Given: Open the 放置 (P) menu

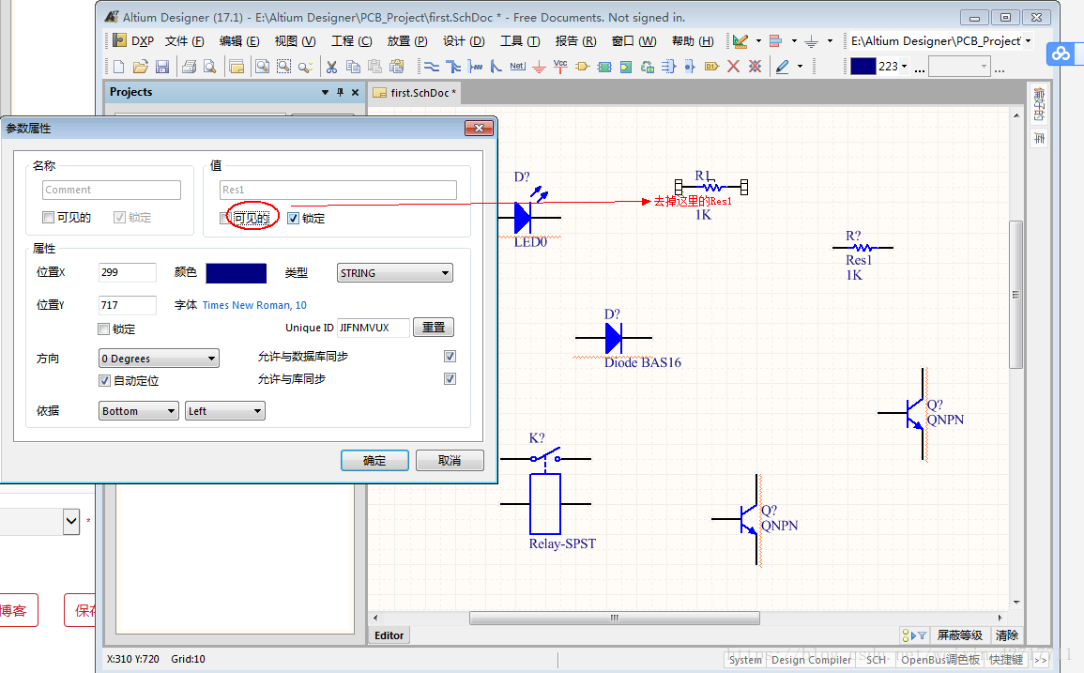Looking at the screenshot, I should [x=407, y=40].
